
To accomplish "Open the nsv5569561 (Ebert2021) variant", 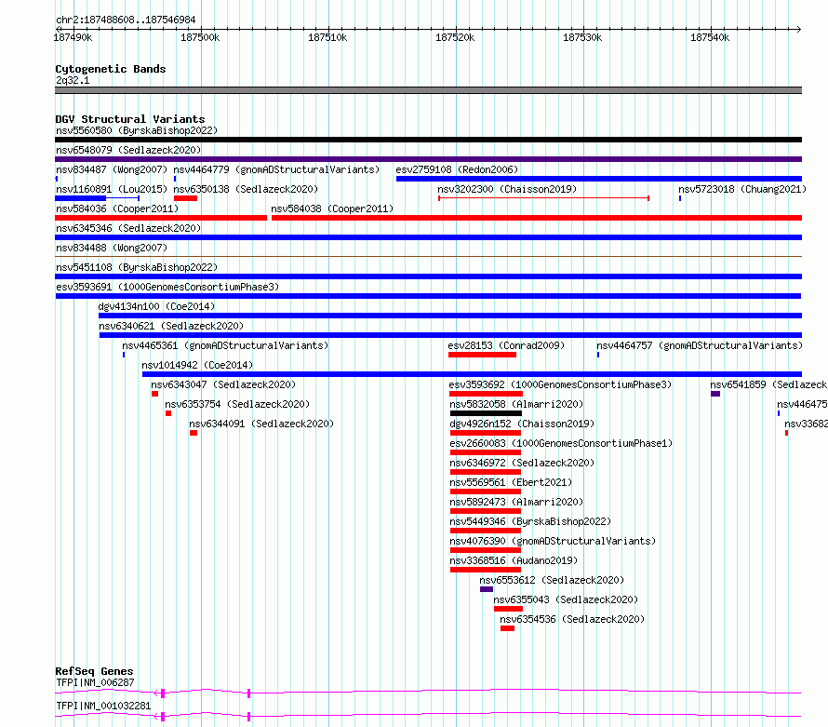I will [511, 482].
